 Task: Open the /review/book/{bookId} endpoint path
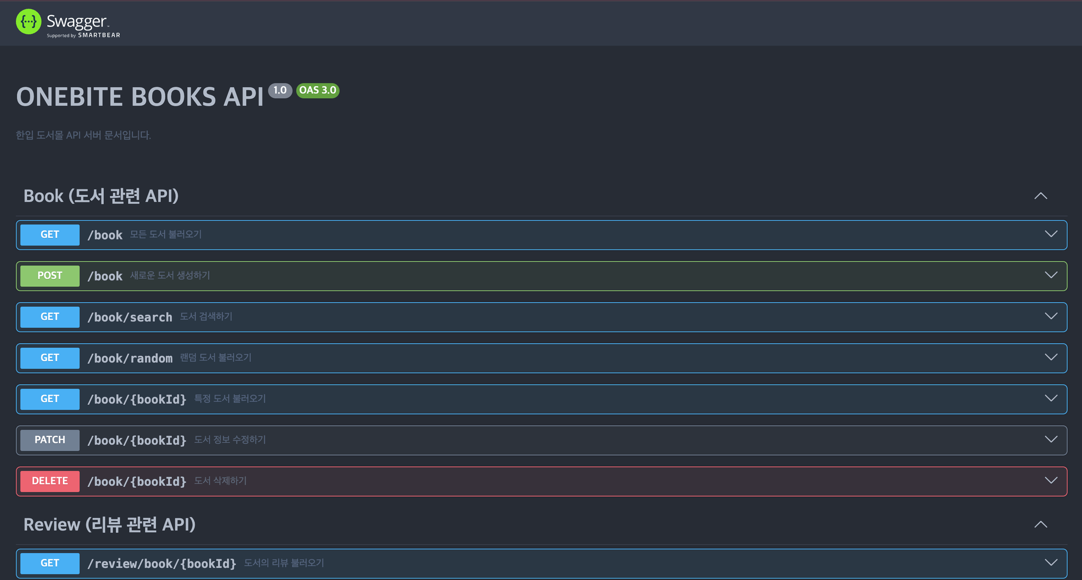(x=162, y=564)
